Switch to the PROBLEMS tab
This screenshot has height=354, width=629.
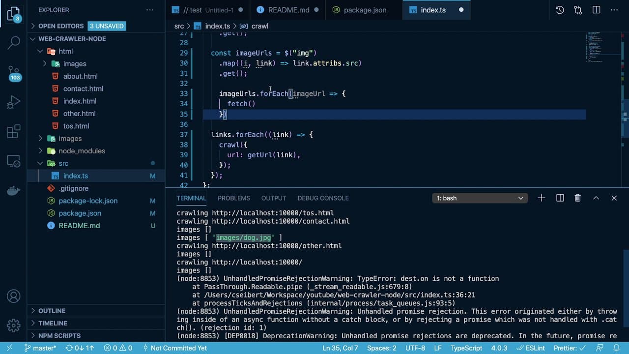tap(234, 198)
